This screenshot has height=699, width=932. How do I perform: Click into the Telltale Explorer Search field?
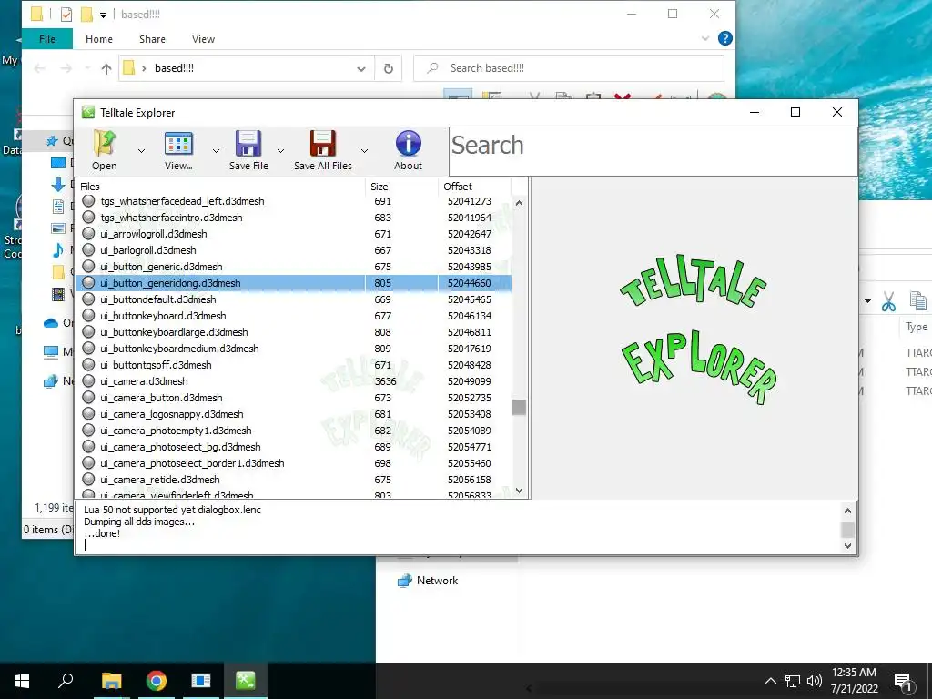[x=653, y=151]
